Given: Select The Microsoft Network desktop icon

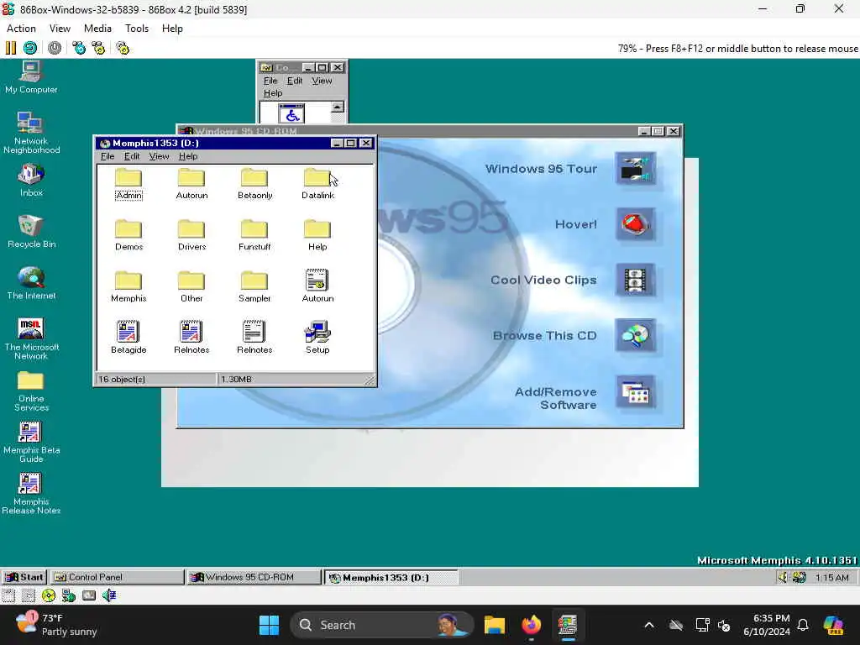Looking at the screenshot, I should pyautogui.click(x=31, y=339).
